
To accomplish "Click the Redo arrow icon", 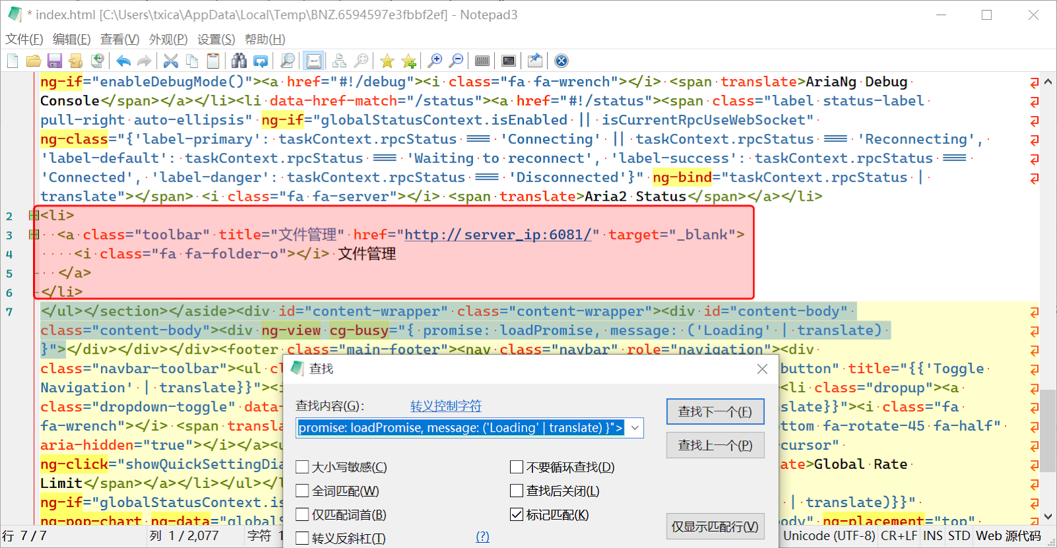I will pos(144,61).
